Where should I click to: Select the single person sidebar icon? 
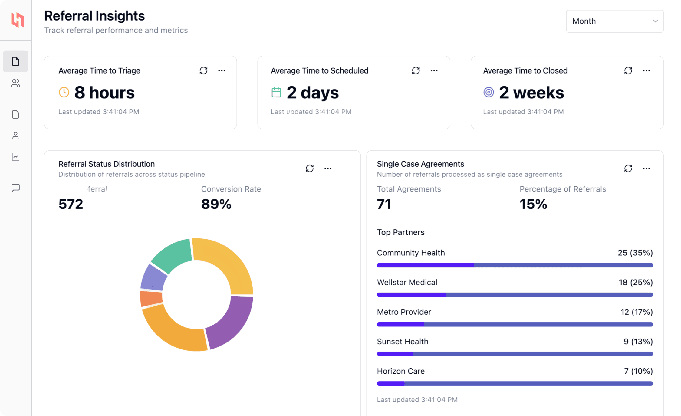pos(15,135)
